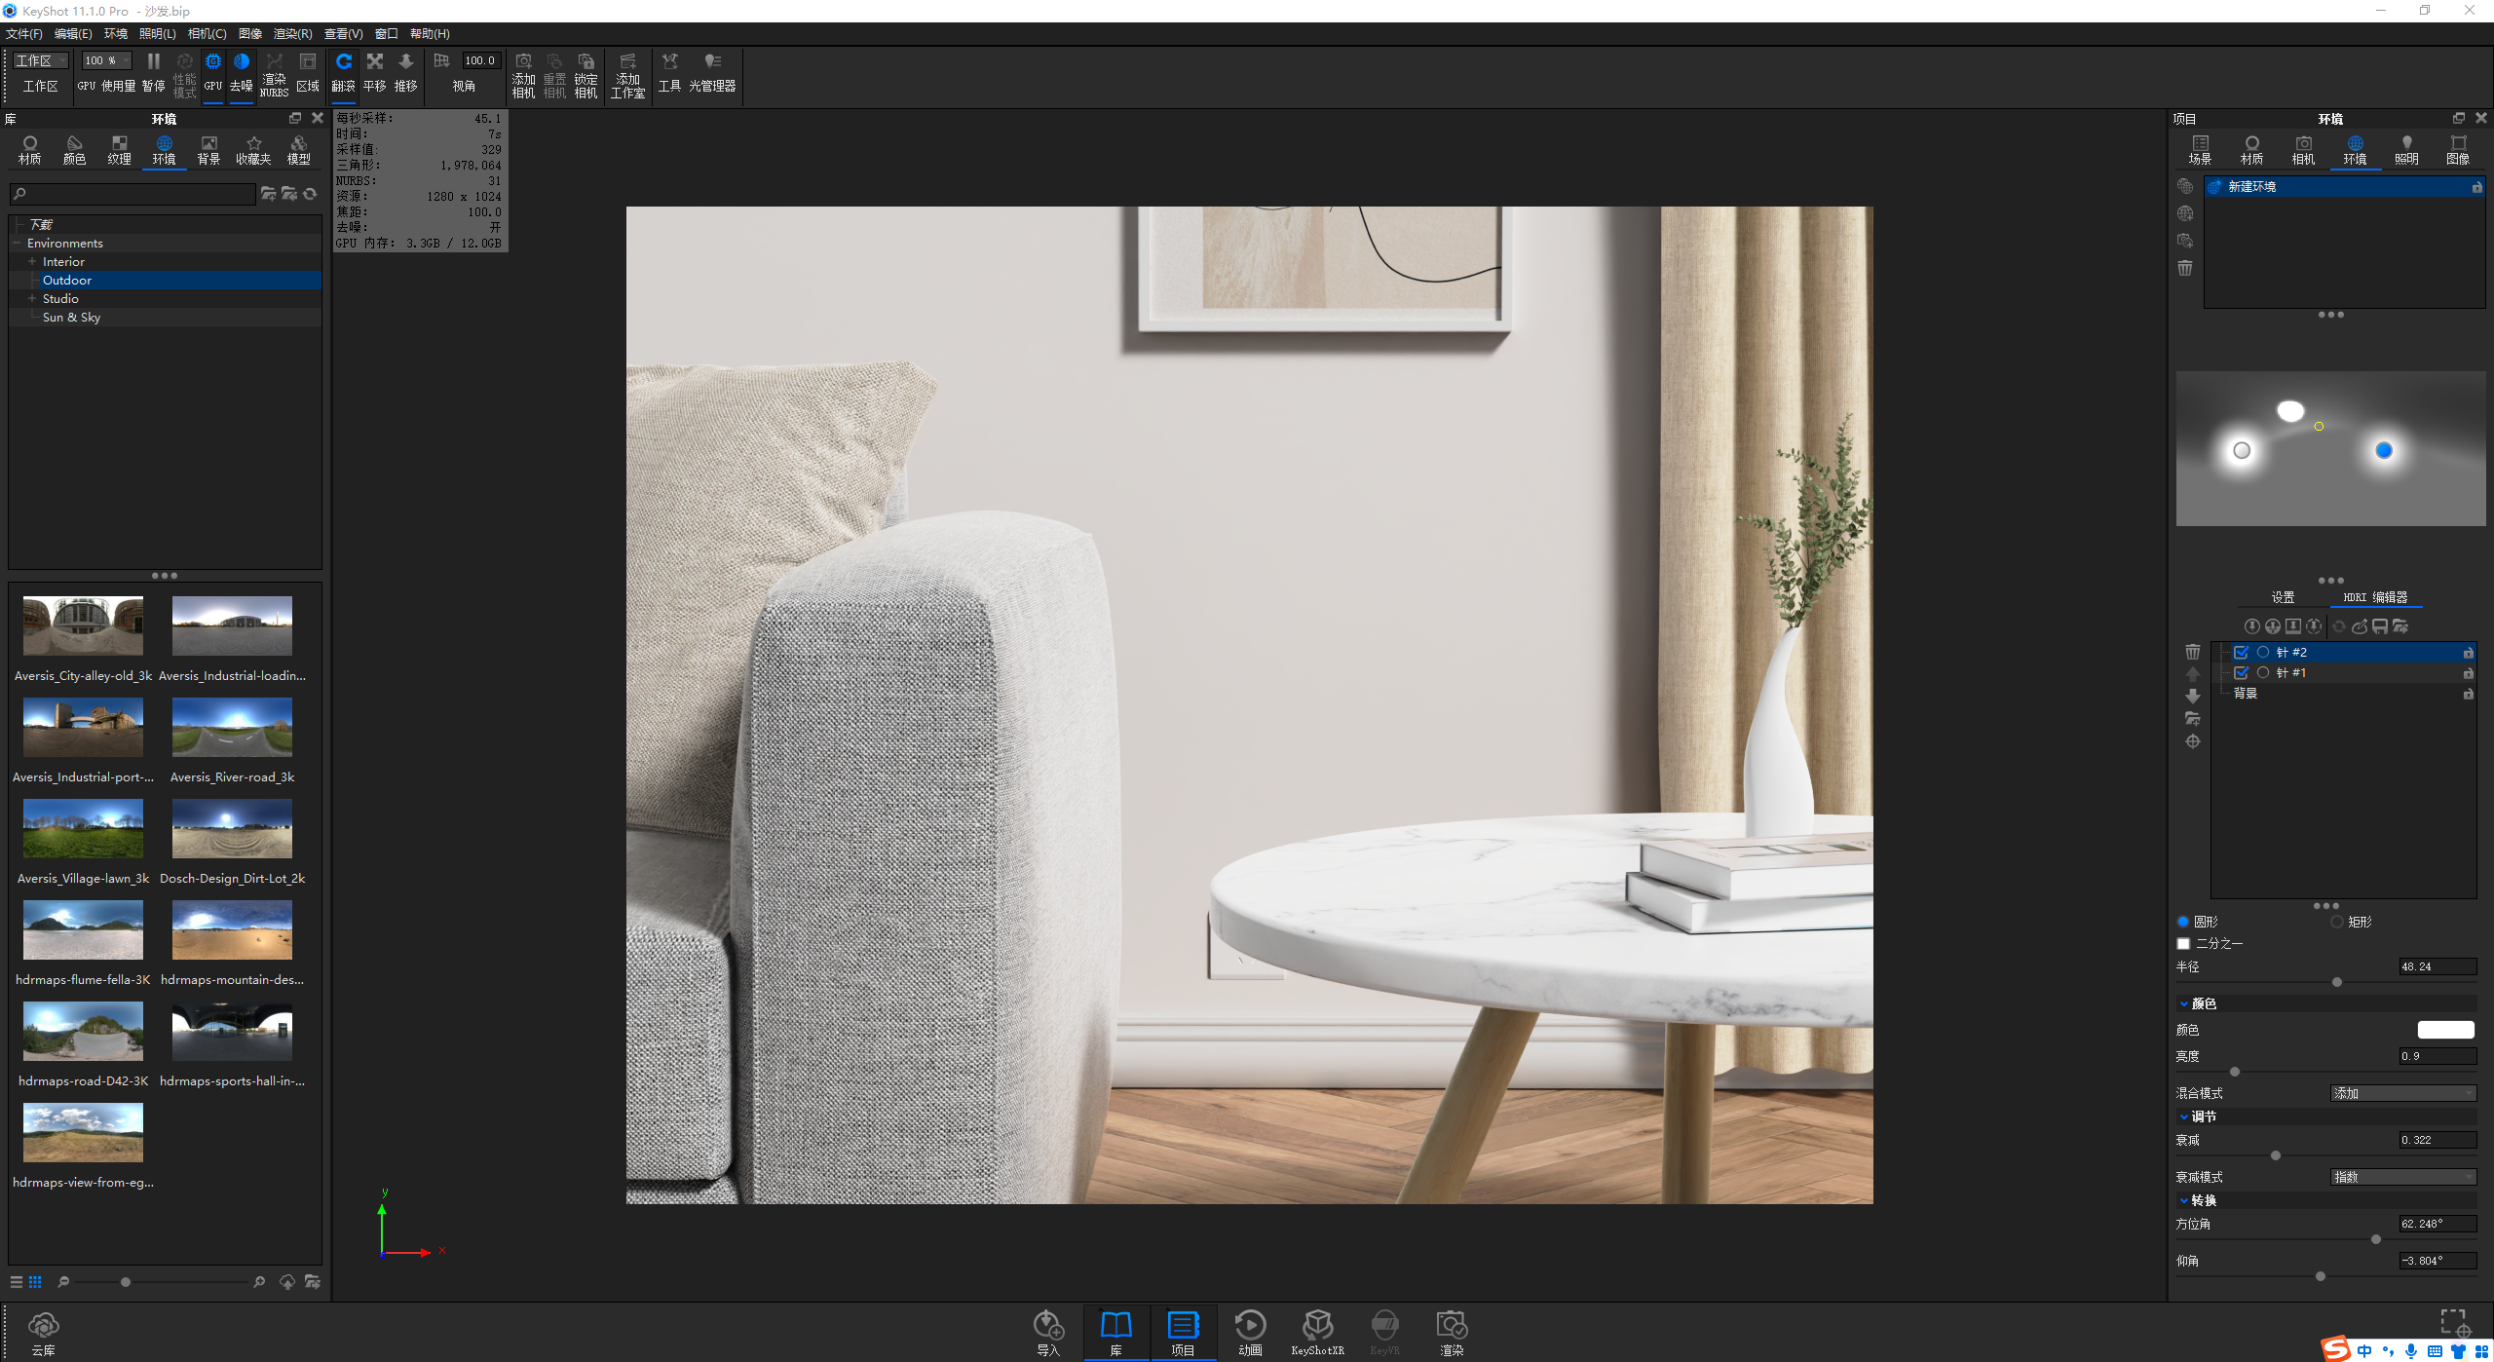The width and height of the screenshot is (2494, 1362).
Task: Click the 颜色 white color swatch
Action: click(2445, 1030)
